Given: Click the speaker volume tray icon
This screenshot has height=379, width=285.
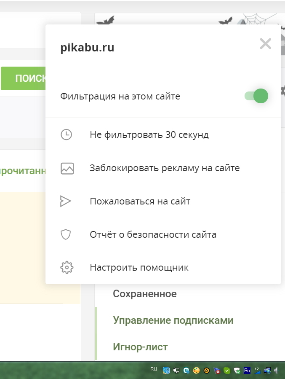Looking at the screenshot, I should [x=276, y=371].
